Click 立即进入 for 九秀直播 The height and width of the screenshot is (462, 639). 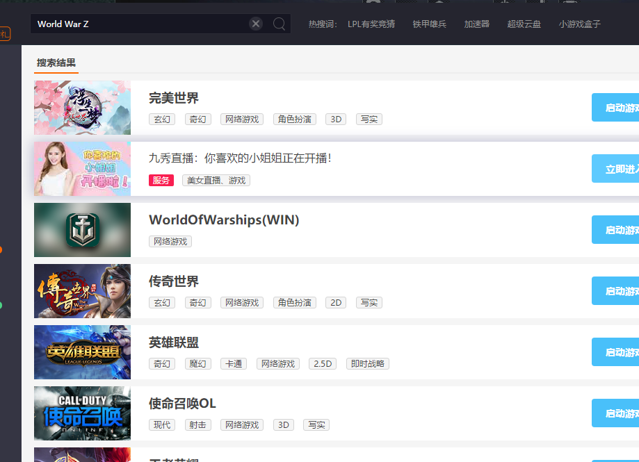(x=615, y=169)
